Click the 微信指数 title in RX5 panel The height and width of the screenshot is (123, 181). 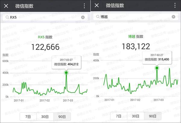[x=24, y=6]
